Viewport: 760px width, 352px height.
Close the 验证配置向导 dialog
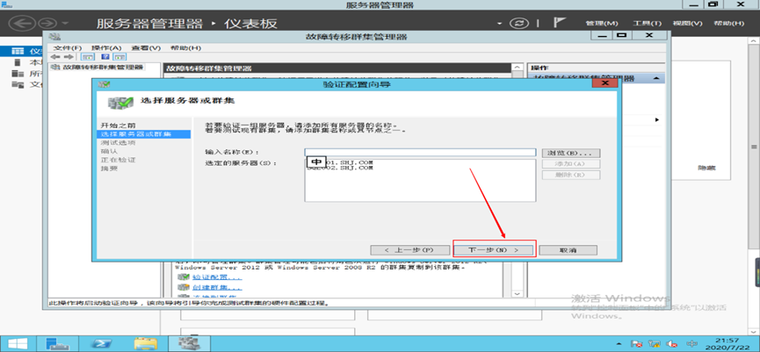tap(604, 84)
